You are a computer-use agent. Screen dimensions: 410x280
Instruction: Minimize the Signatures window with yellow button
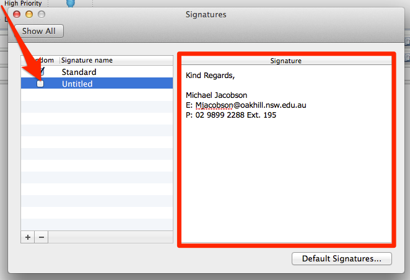point(29,14)
